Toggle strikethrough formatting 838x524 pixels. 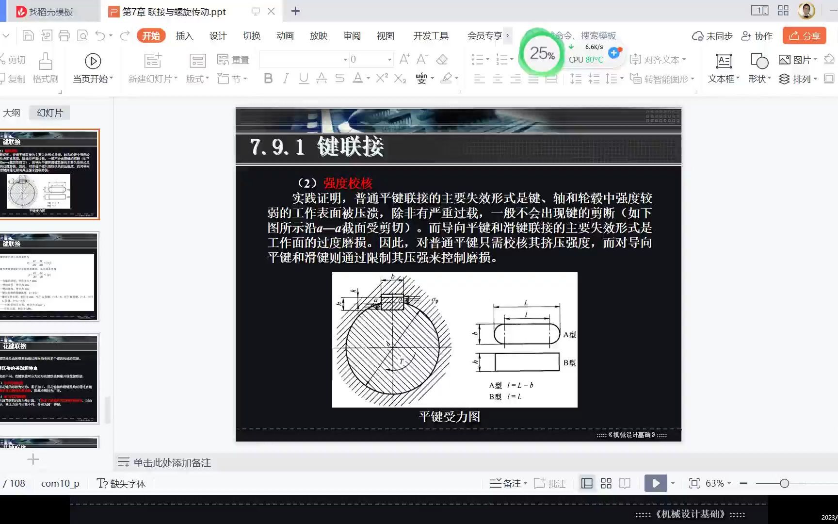click(322, 78)
